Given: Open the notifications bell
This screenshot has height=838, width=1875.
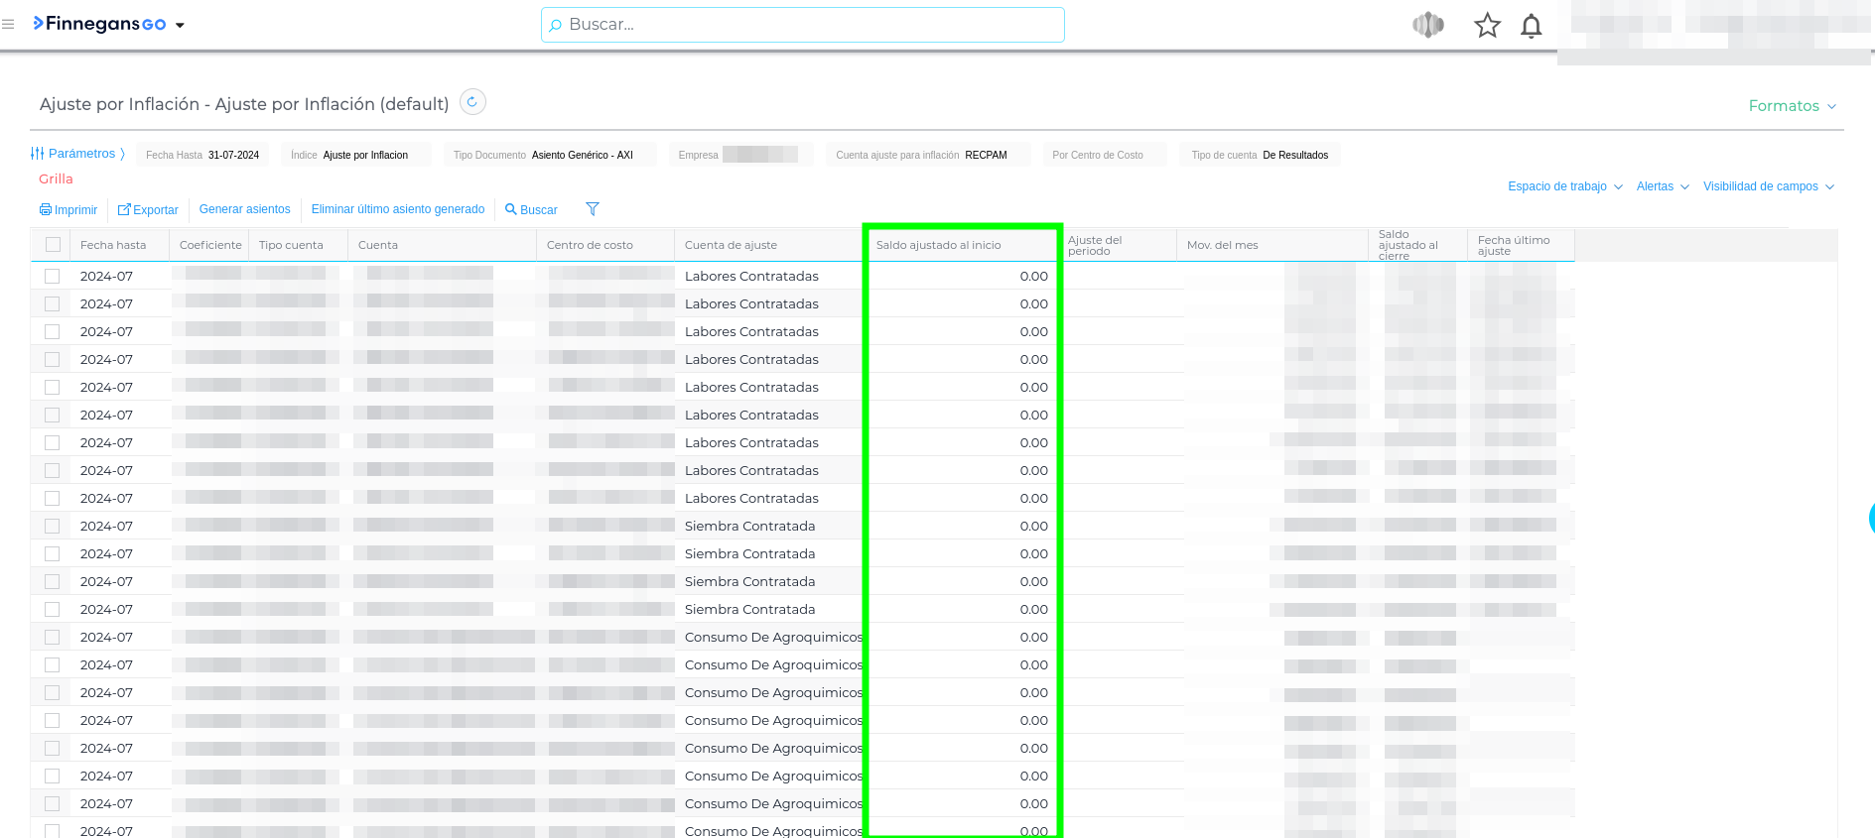Looking at the screenshot, I should point(1531,26).
